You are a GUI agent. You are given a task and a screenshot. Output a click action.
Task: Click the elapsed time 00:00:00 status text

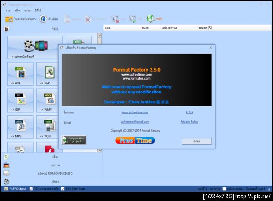pyautogui.click(x=209, y=189)
